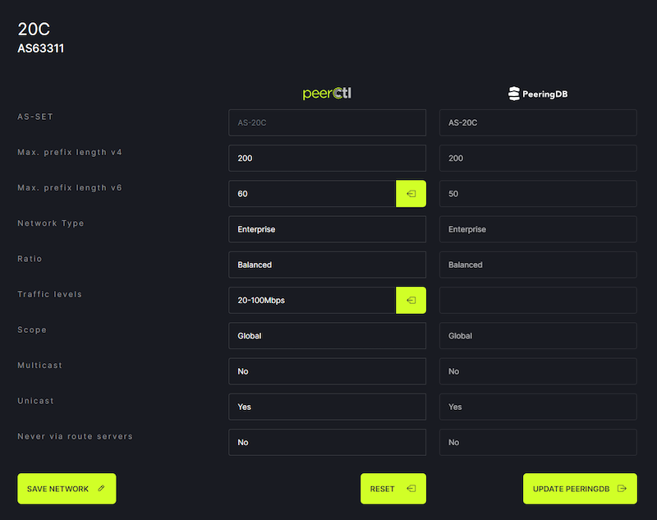657x520 pixels.
Task: Click the PeeringDB v6 prefix value 50
Action: (538, 194)
